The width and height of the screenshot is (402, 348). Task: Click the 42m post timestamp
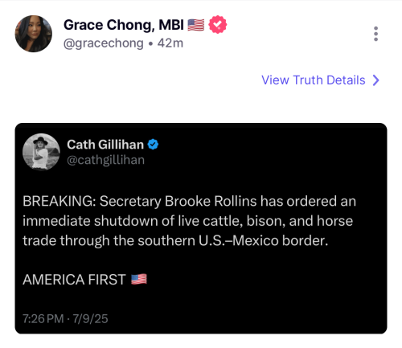point(170,43)
